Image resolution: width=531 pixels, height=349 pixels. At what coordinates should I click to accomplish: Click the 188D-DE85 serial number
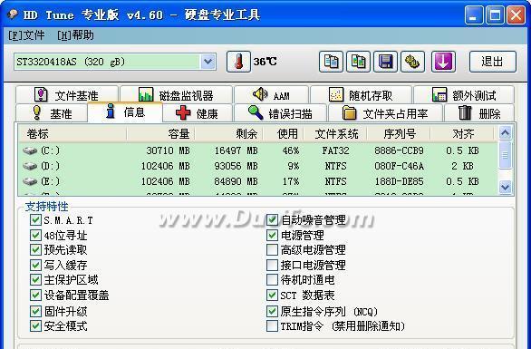[399, 181]
